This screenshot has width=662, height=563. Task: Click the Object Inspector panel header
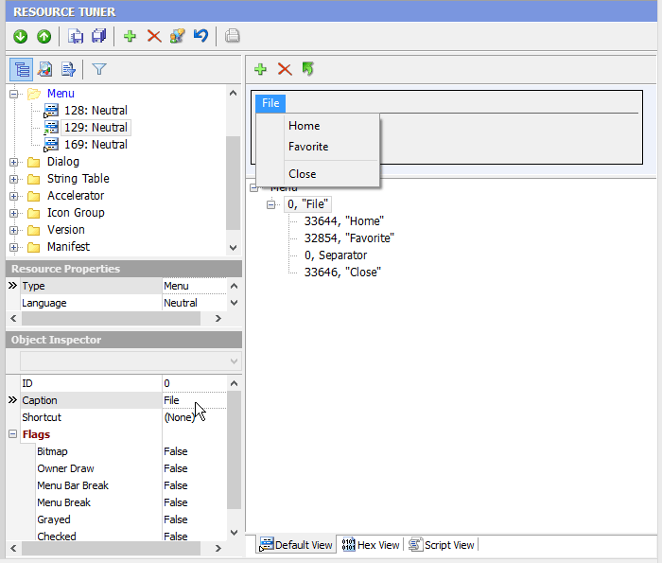[x=124, y=340]
